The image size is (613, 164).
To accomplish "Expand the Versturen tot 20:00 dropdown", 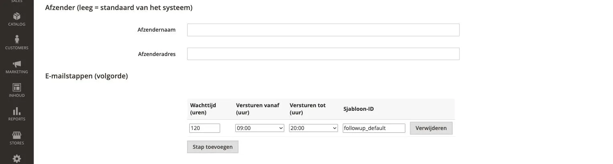I will (x=314, y=128).
